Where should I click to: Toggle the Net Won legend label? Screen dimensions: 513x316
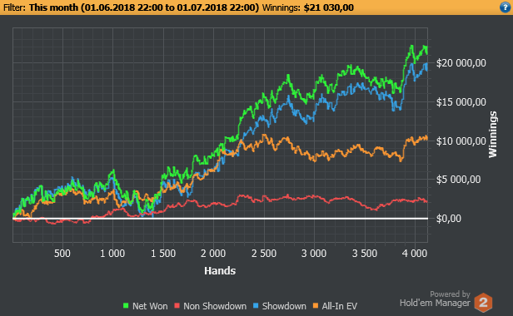pyautogui.click(x=150, y=306)
